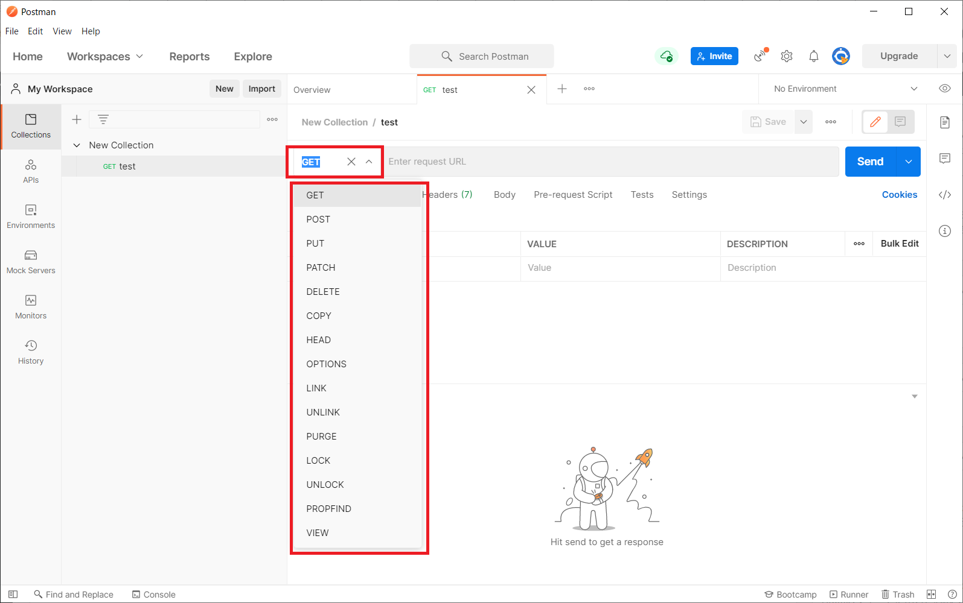Open the comments icon in right sidebar
The height and width of the screenshot is (603, 963).
[945, 159]
